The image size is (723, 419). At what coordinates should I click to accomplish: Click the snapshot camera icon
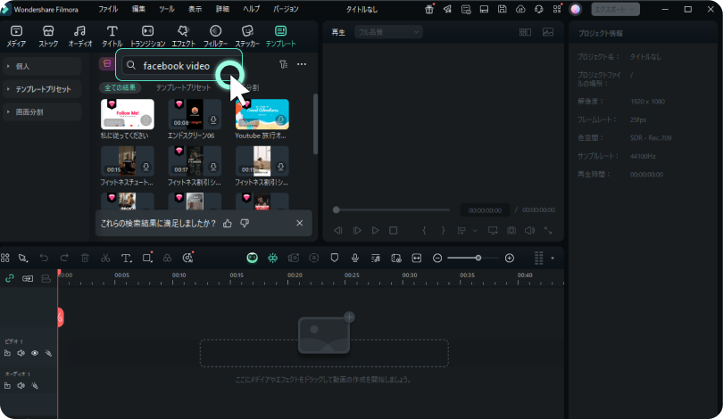point(511,230)
